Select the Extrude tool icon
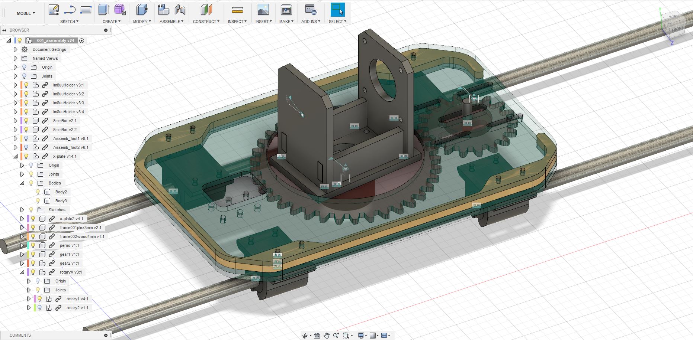 104,10
